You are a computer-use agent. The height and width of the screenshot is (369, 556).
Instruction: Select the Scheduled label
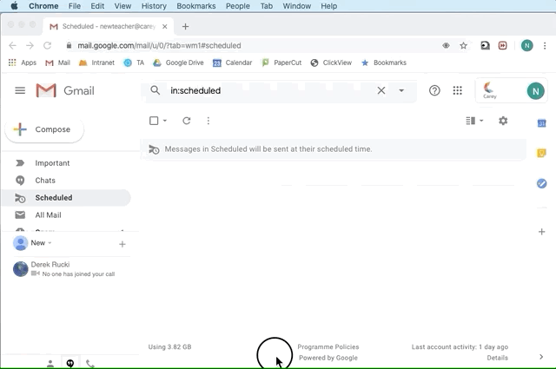coord(66,198)
